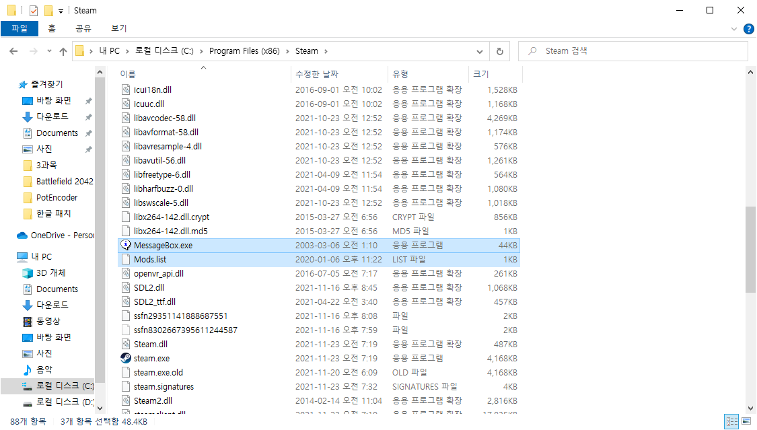Expand chevron after 로컬 디스크 (C:) breadcrumb
Image resolution: width=757 pixels, height=430 pixels.
(x=201, y=51)
